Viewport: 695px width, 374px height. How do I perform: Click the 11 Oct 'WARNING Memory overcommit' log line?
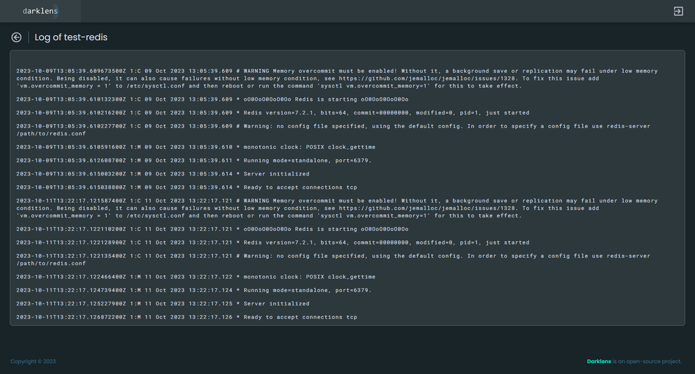click(x=337, y=208)
